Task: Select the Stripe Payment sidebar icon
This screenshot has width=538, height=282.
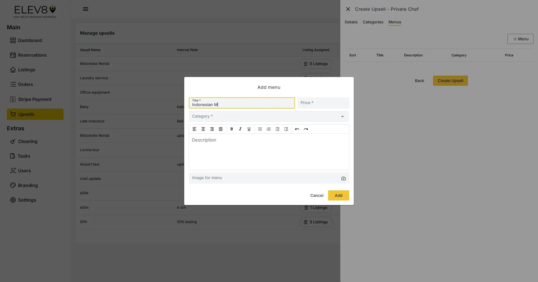Action: click(13, 99)
